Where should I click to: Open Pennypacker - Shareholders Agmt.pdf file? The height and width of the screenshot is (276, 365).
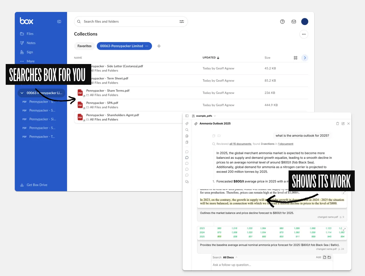[113, 115]
